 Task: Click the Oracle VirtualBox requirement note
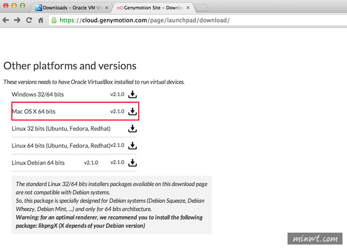pyautogui.click(x=94, y=82)
